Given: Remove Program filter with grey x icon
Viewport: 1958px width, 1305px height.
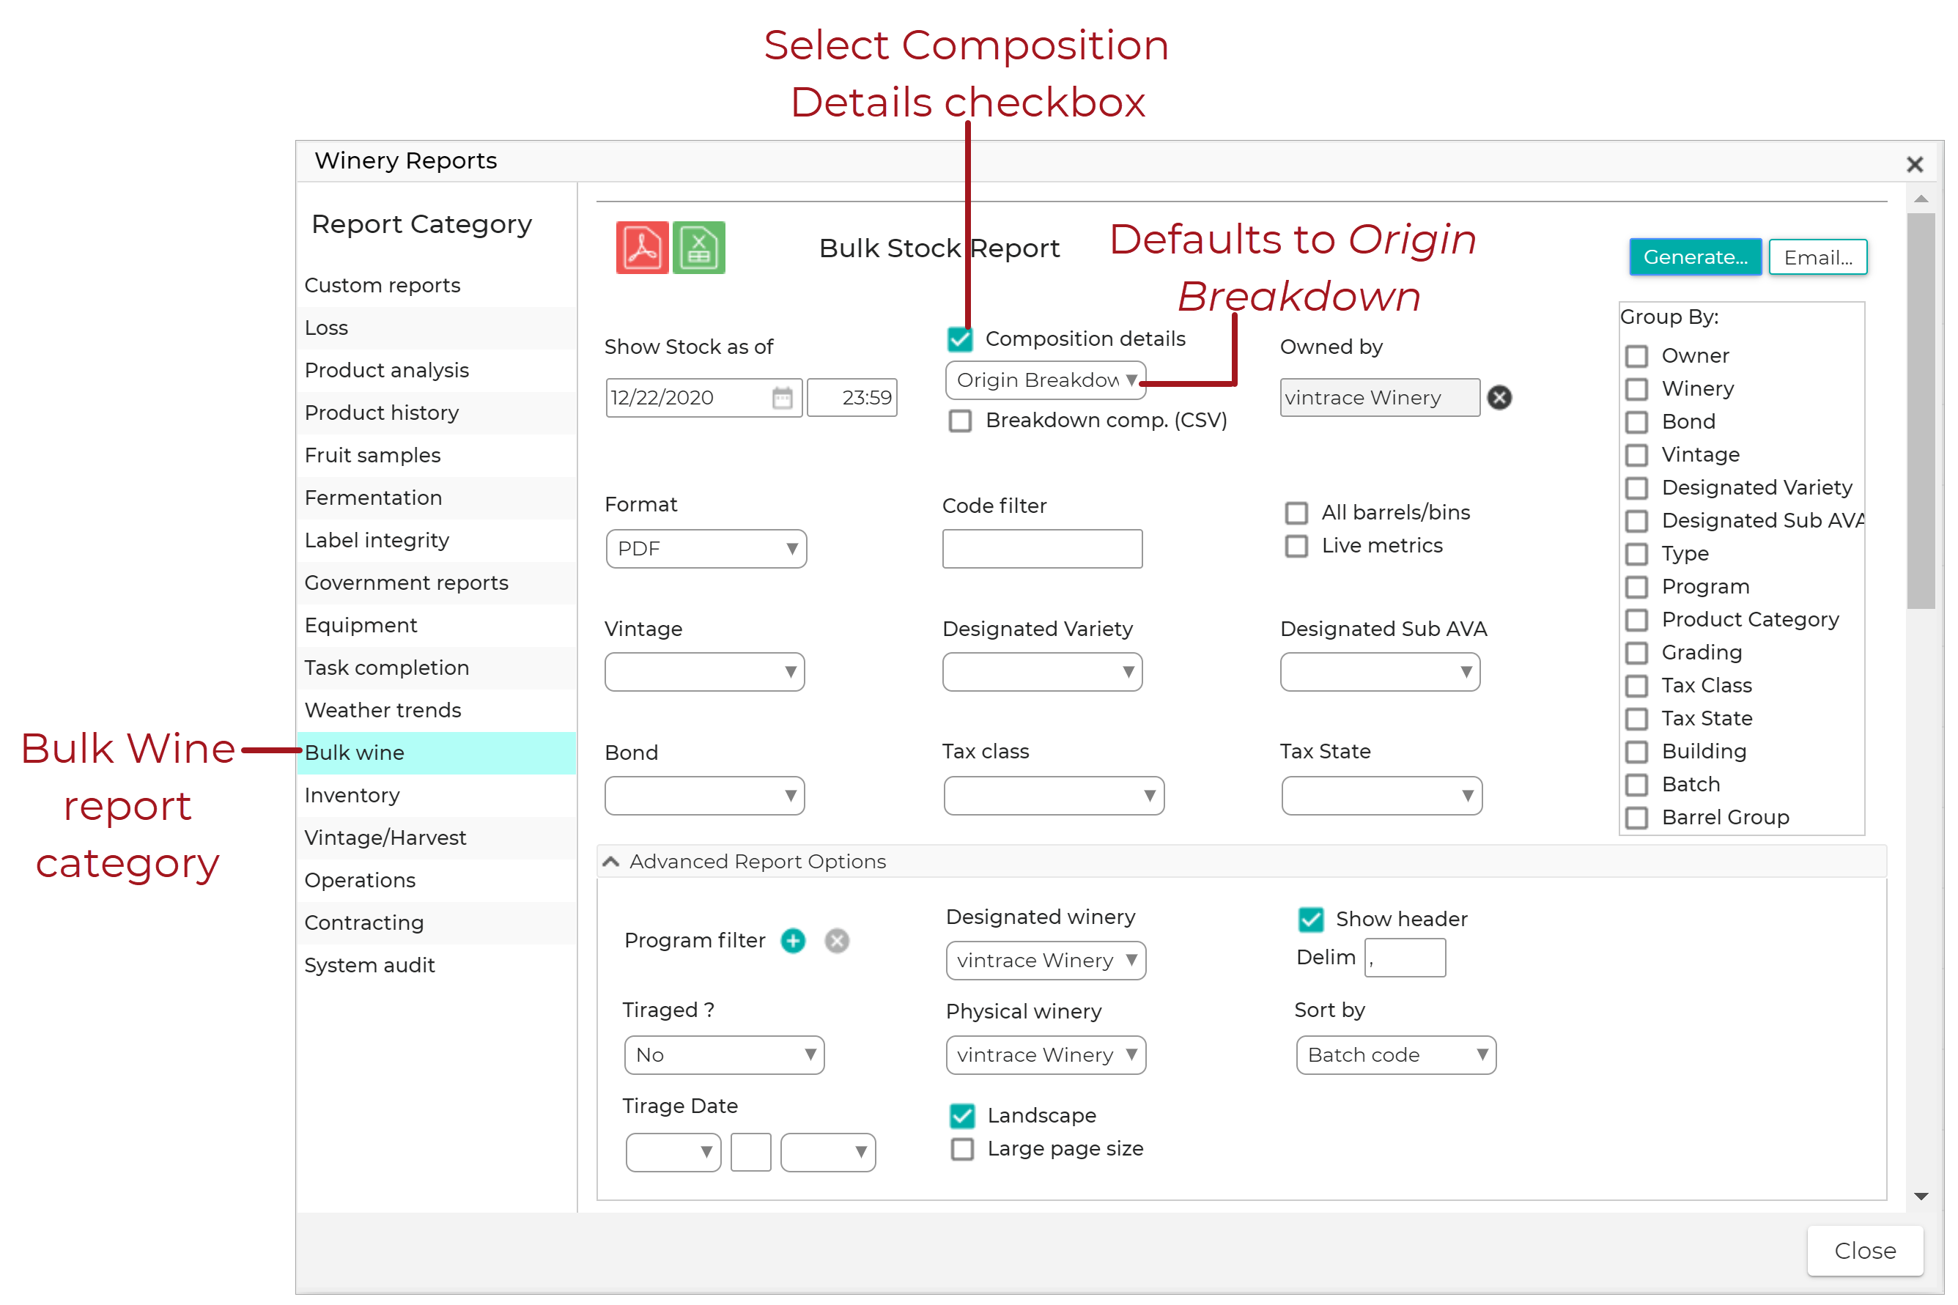Looking at the screenshot, I should pyautogui.click(x=835, y=939).
